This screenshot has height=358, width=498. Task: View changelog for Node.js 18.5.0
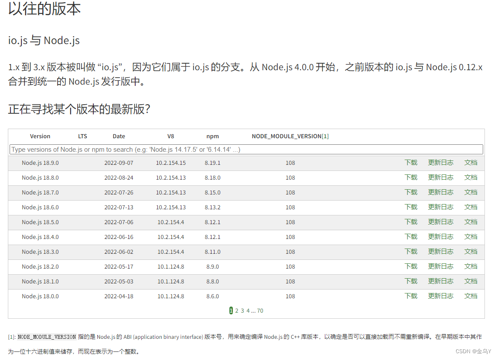(x=440, y=222)
